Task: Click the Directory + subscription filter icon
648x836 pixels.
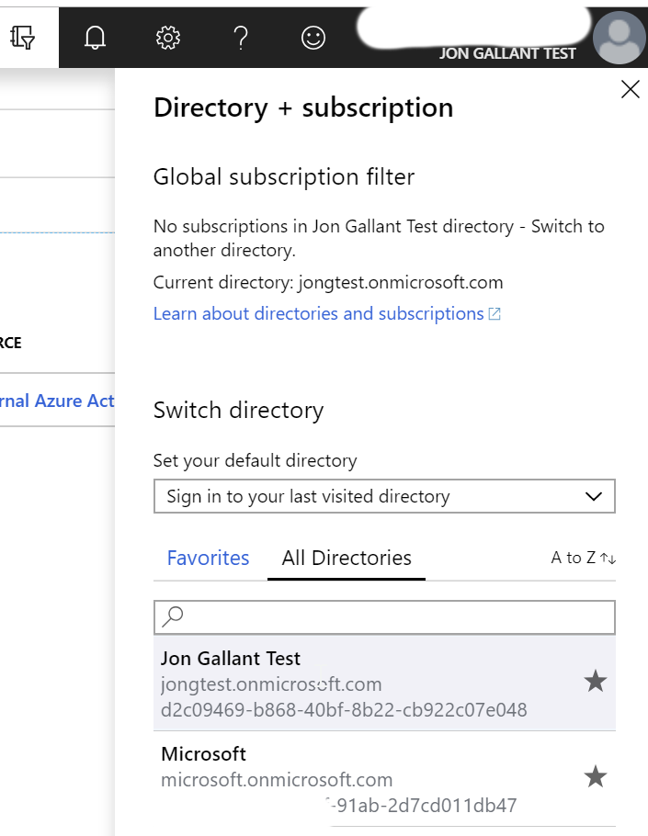Action: tap(23, 37)
